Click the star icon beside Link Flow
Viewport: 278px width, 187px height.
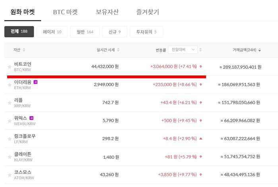(10, 139)
